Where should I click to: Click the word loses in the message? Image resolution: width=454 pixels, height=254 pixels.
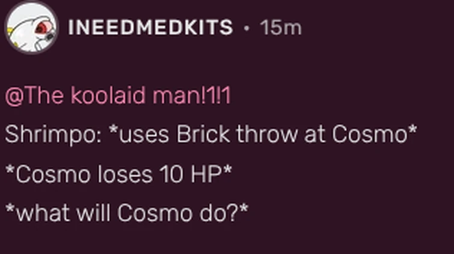[125, 174]
